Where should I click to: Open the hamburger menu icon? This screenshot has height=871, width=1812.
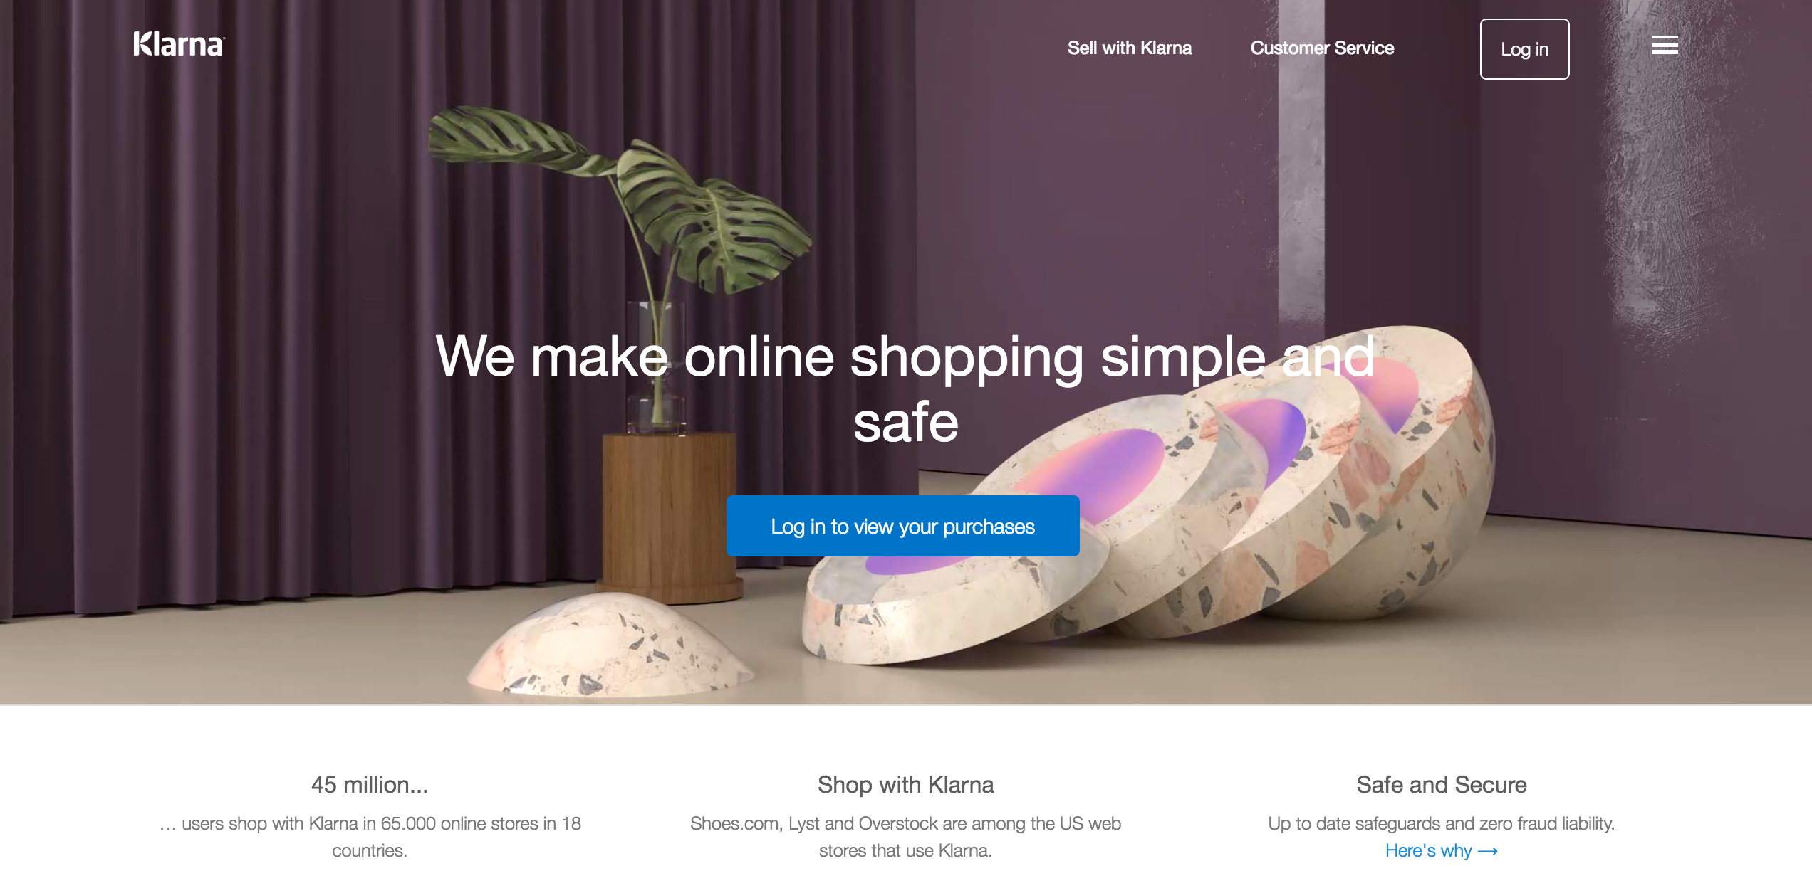[1665, 45]
